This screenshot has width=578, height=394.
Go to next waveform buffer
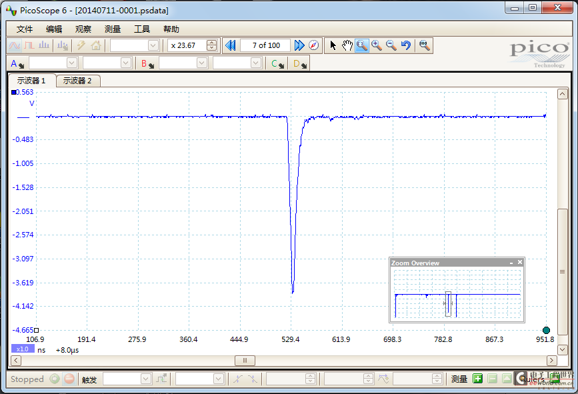[299, 46]
